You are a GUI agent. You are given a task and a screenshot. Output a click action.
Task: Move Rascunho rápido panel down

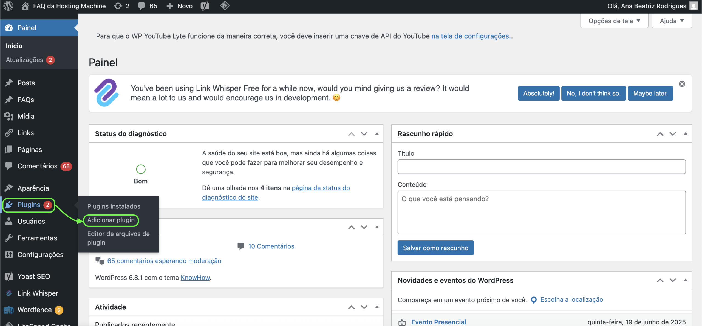click(x=673, y=134)
